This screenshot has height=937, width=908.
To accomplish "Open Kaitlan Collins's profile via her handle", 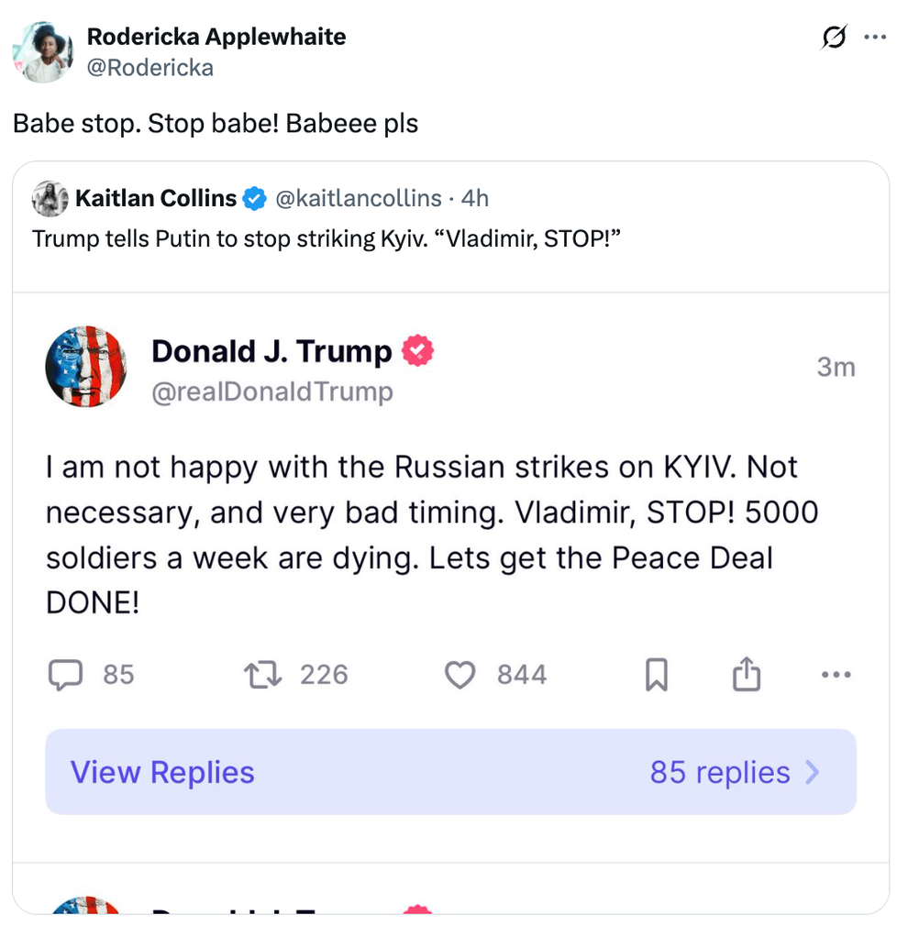I will pos(358,198).
